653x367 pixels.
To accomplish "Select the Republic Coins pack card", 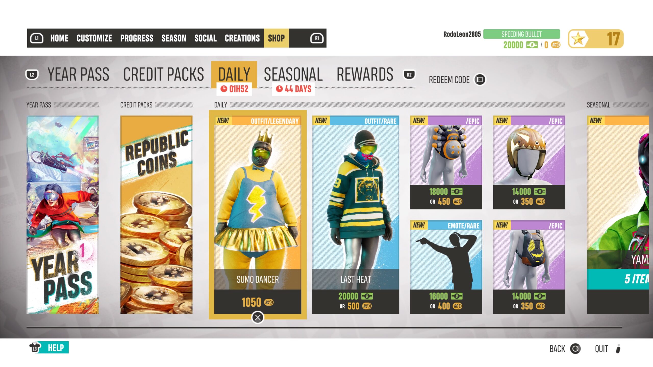I will (x=156, y=215).
